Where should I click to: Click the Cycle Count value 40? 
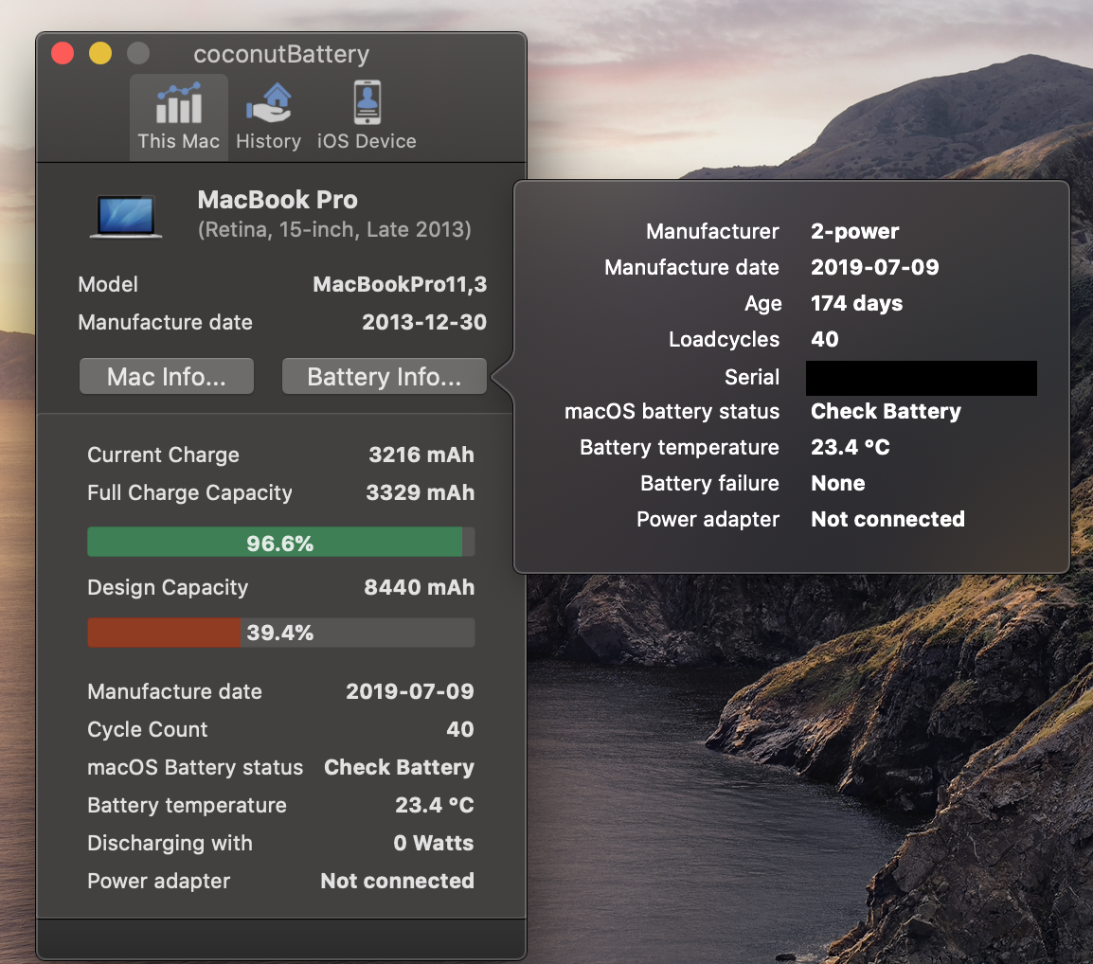pyautogui.click(x=460, y=729)
